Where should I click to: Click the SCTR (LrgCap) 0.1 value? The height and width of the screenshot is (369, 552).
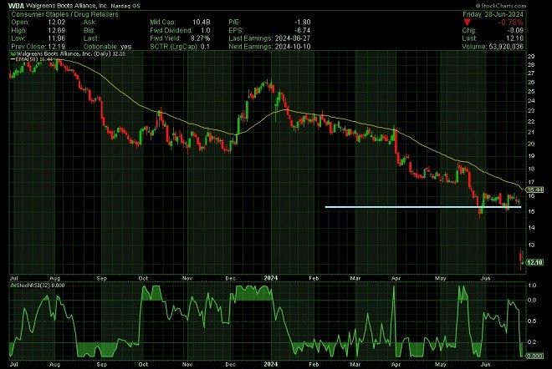click(x=205, y=47)
